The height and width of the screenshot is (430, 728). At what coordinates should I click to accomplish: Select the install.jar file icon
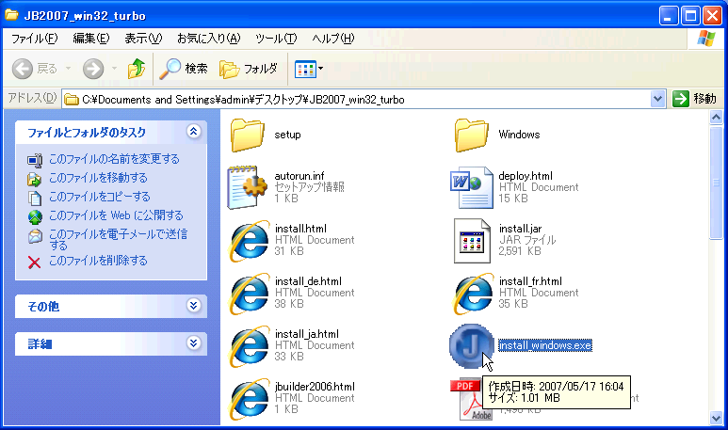click(473, 240)
